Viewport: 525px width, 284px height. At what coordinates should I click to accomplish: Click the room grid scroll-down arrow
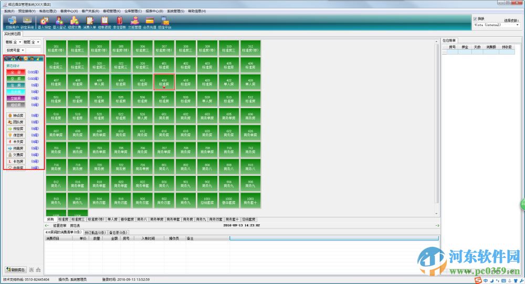pos(436,213)
